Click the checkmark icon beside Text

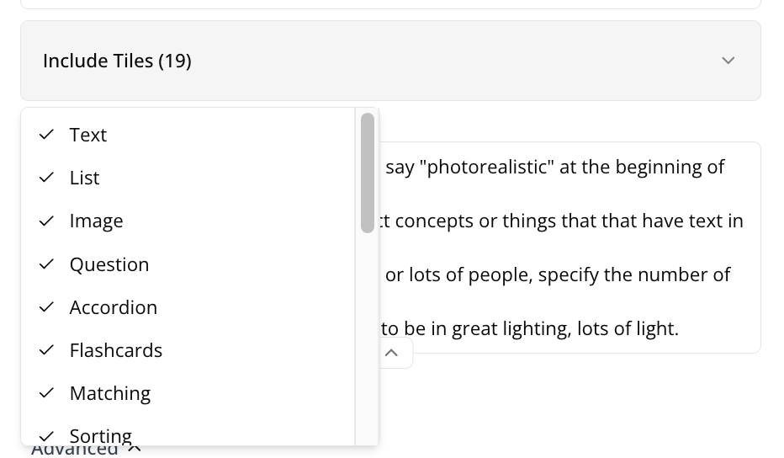(47, 135)
